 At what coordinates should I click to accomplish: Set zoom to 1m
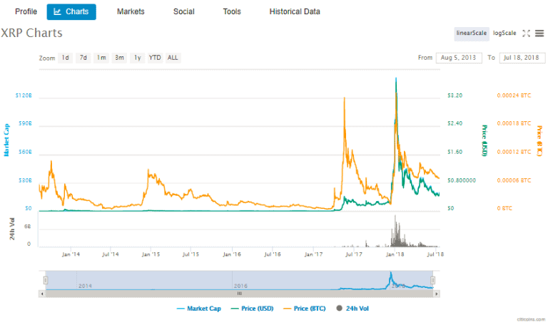coord(101,58)
